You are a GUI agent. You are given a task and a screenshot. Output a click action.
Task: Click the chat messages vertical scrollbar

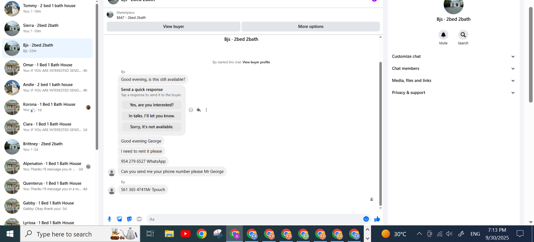point(380,134)
